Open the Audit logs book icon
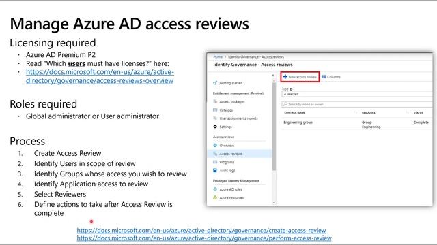Image resolution: width=437 pixels, height=245 pixels. [215, 170]
